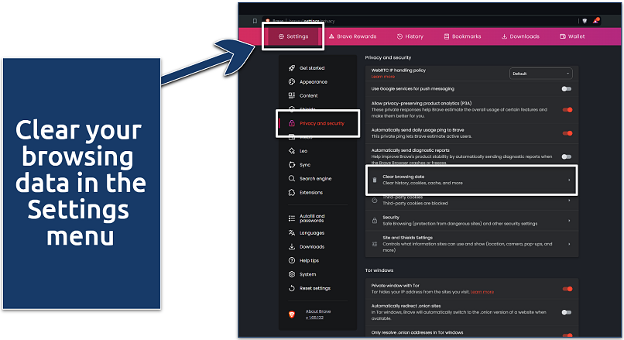The width and height of the screenshot is (624, 340).
Task: Open the Bookmarks tab
Action: [x=462, y=36]
